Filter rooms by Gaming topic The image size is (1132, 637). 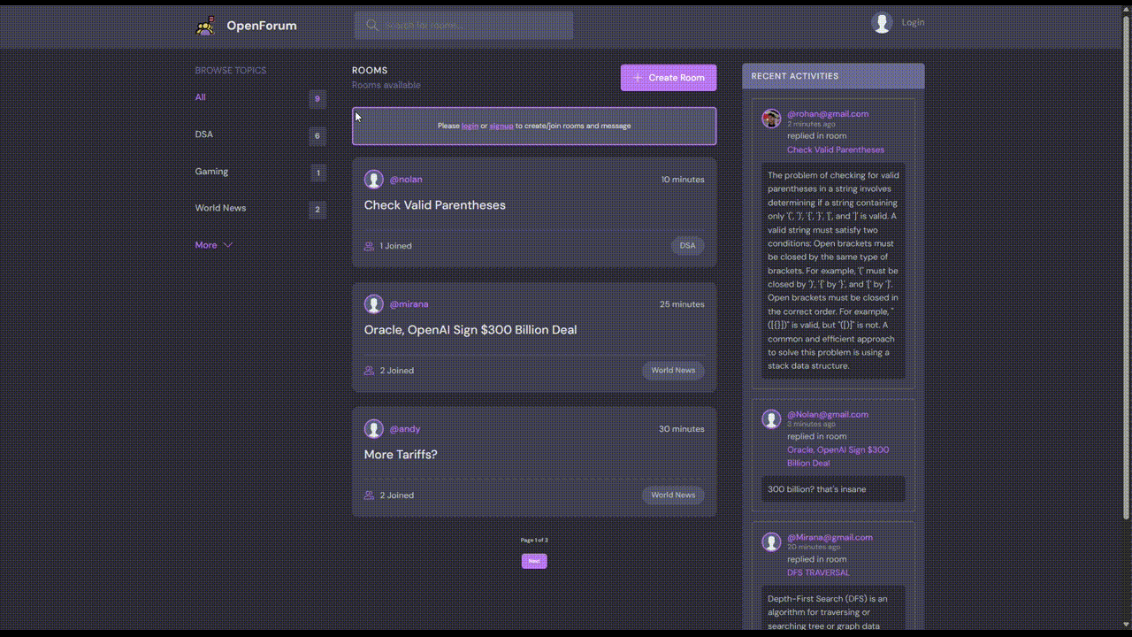(x=211, y=172)
